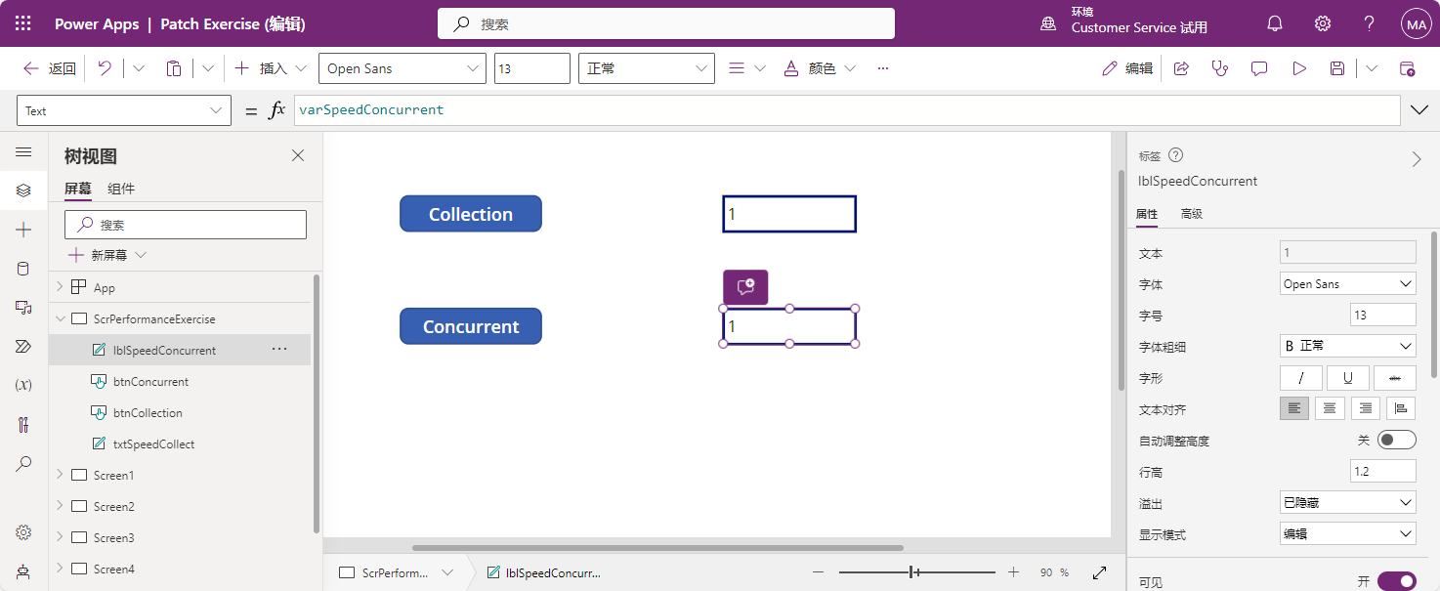The image size is (1440, 591).
Task: Open the font weight dropdown in toolbar
Action: [647, 68]
